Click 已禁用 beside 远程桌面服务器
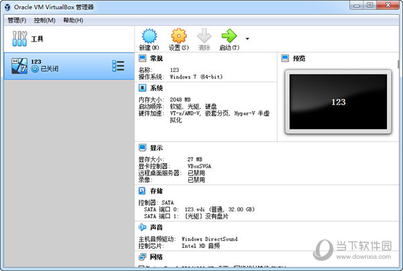 coord(196,173)
